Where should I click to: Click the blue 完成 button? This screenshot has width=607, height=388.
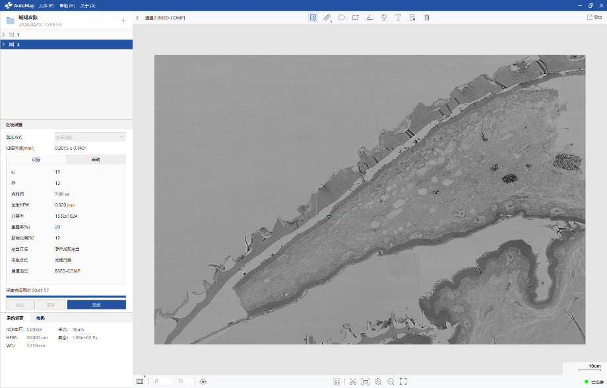(96, 304)
